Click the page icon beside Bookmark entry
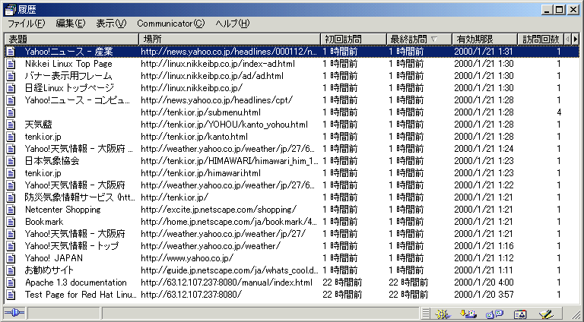584x322 pixels. pos(11,222)
